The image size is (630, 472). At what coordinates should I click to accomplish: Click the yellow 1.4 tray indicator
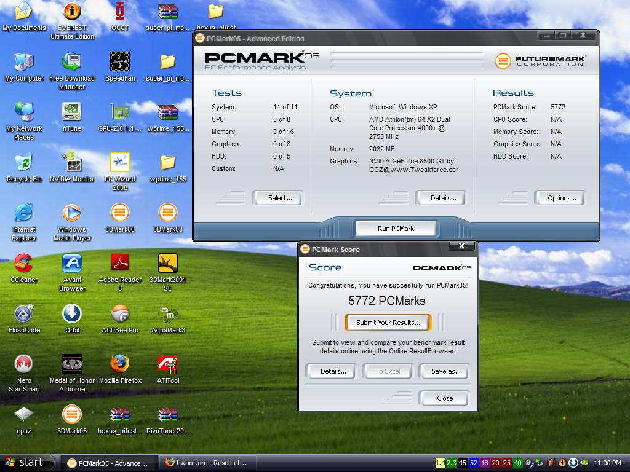pos(441,463)
